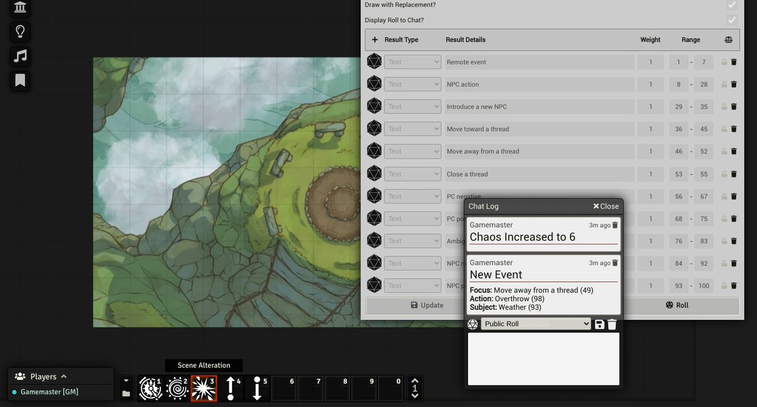Select the lightbulb lighting controls icon

tap(20, 32)
